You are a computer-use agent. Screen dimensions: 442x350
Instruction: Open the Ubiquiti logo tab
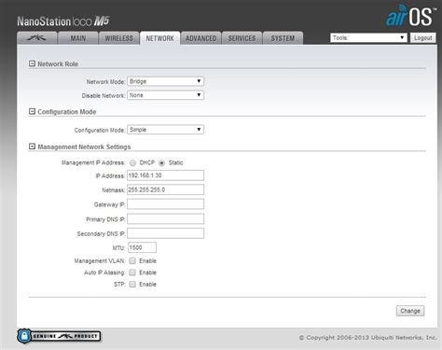coord(37,38)
